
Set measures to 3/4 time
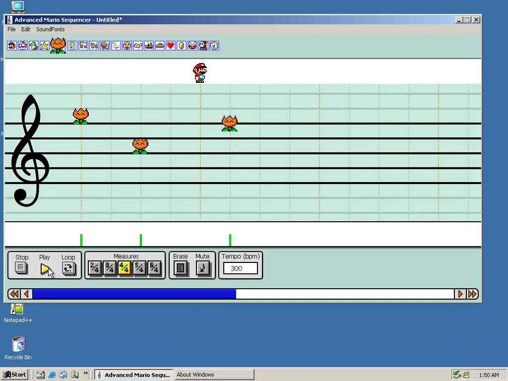(x=110, y=268)
